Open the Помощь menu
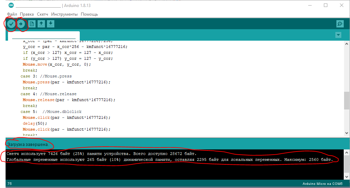Image resolution: width=350 pixels, height=188 pixels. coord(89,14)
